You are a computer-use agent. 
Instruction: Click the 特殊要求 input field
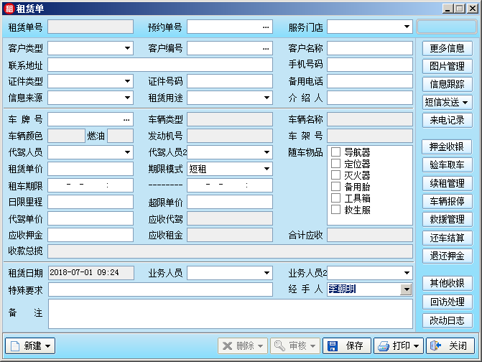coord(160,289)
